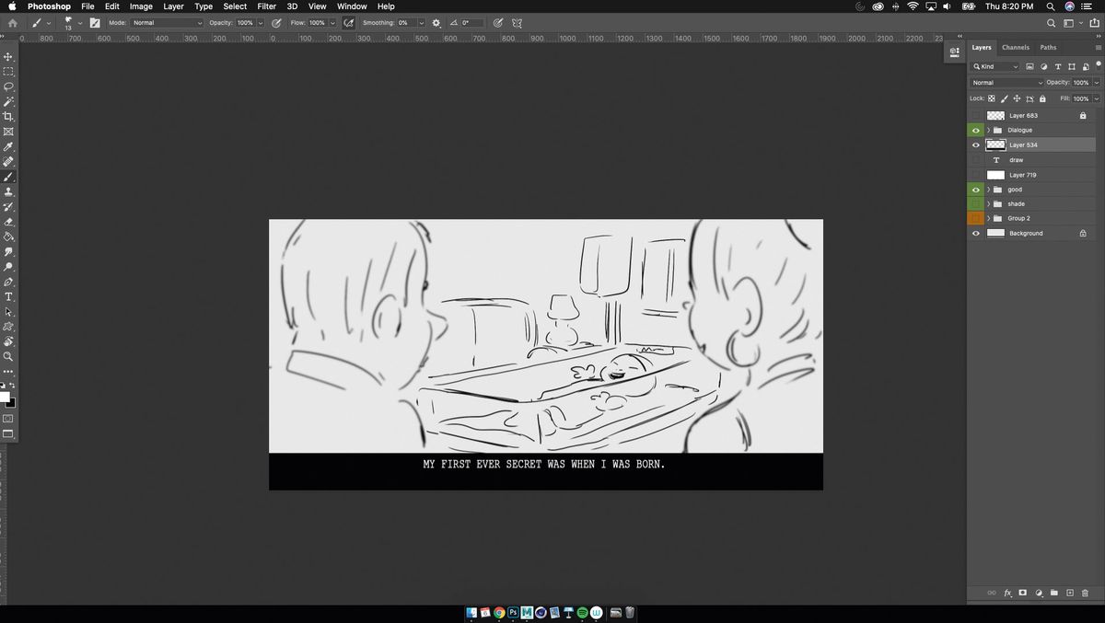Click the delete layer trash button
Viewport: 1105px width, 623px height.
[1086, 593]
